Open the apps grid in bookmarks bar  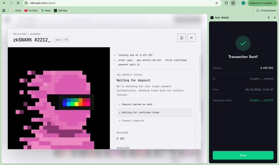point(4,11)
